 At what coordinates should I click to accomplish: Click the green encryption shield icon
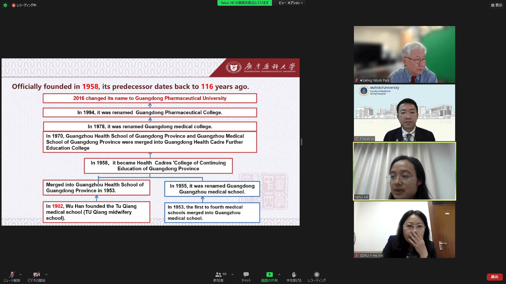coord(5,5)
